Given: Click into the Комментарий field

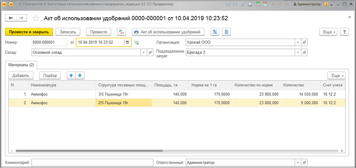Looking at the screenshot, I should [92, 162].
